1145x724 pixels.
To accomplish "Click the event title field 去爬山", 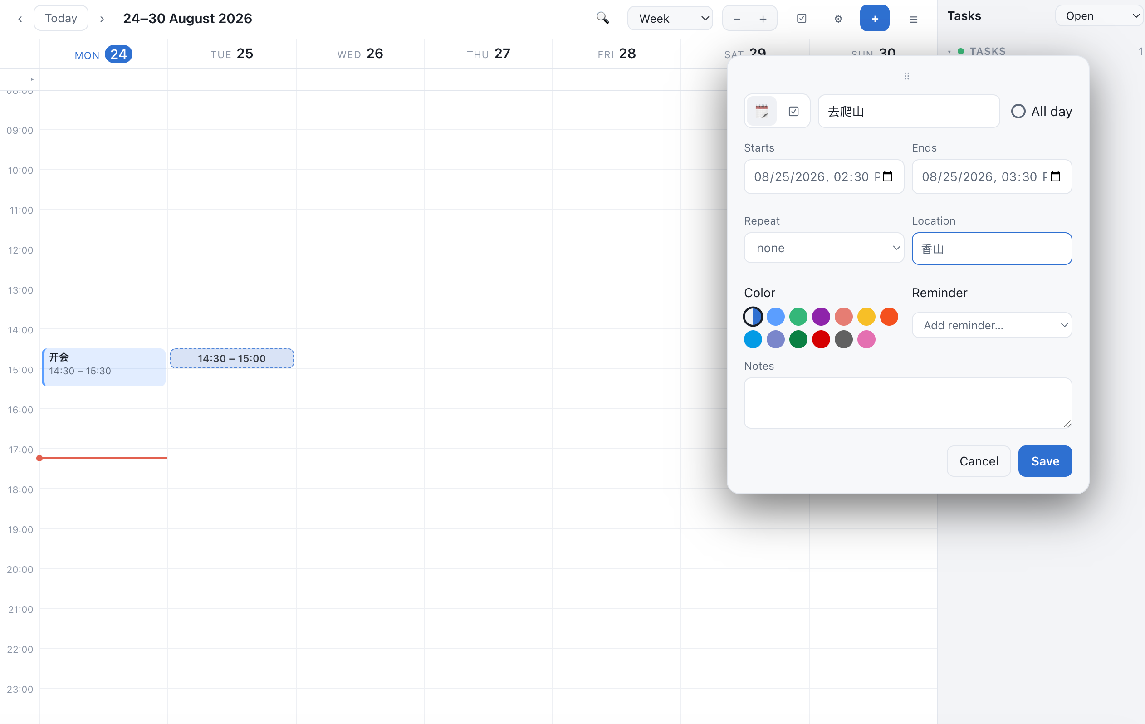I will click(908, 111).
